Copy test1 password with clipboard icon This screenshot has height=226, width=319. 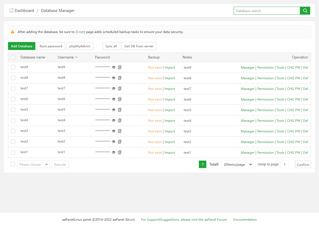(x=120, y=152)
